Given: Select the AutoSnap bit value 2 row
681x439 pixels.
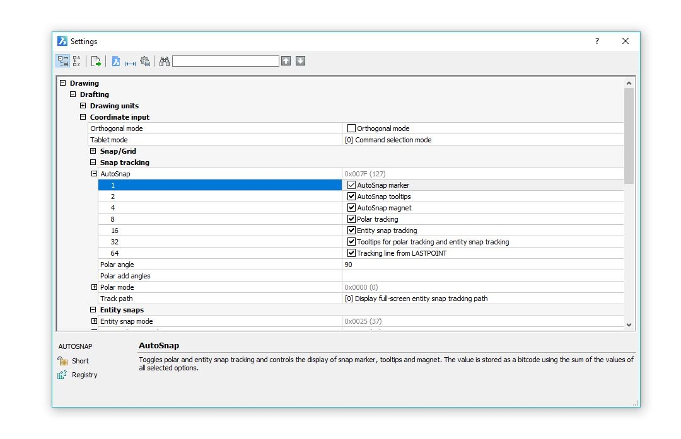Looking at the screenshot, I should [x=220, y=197].
